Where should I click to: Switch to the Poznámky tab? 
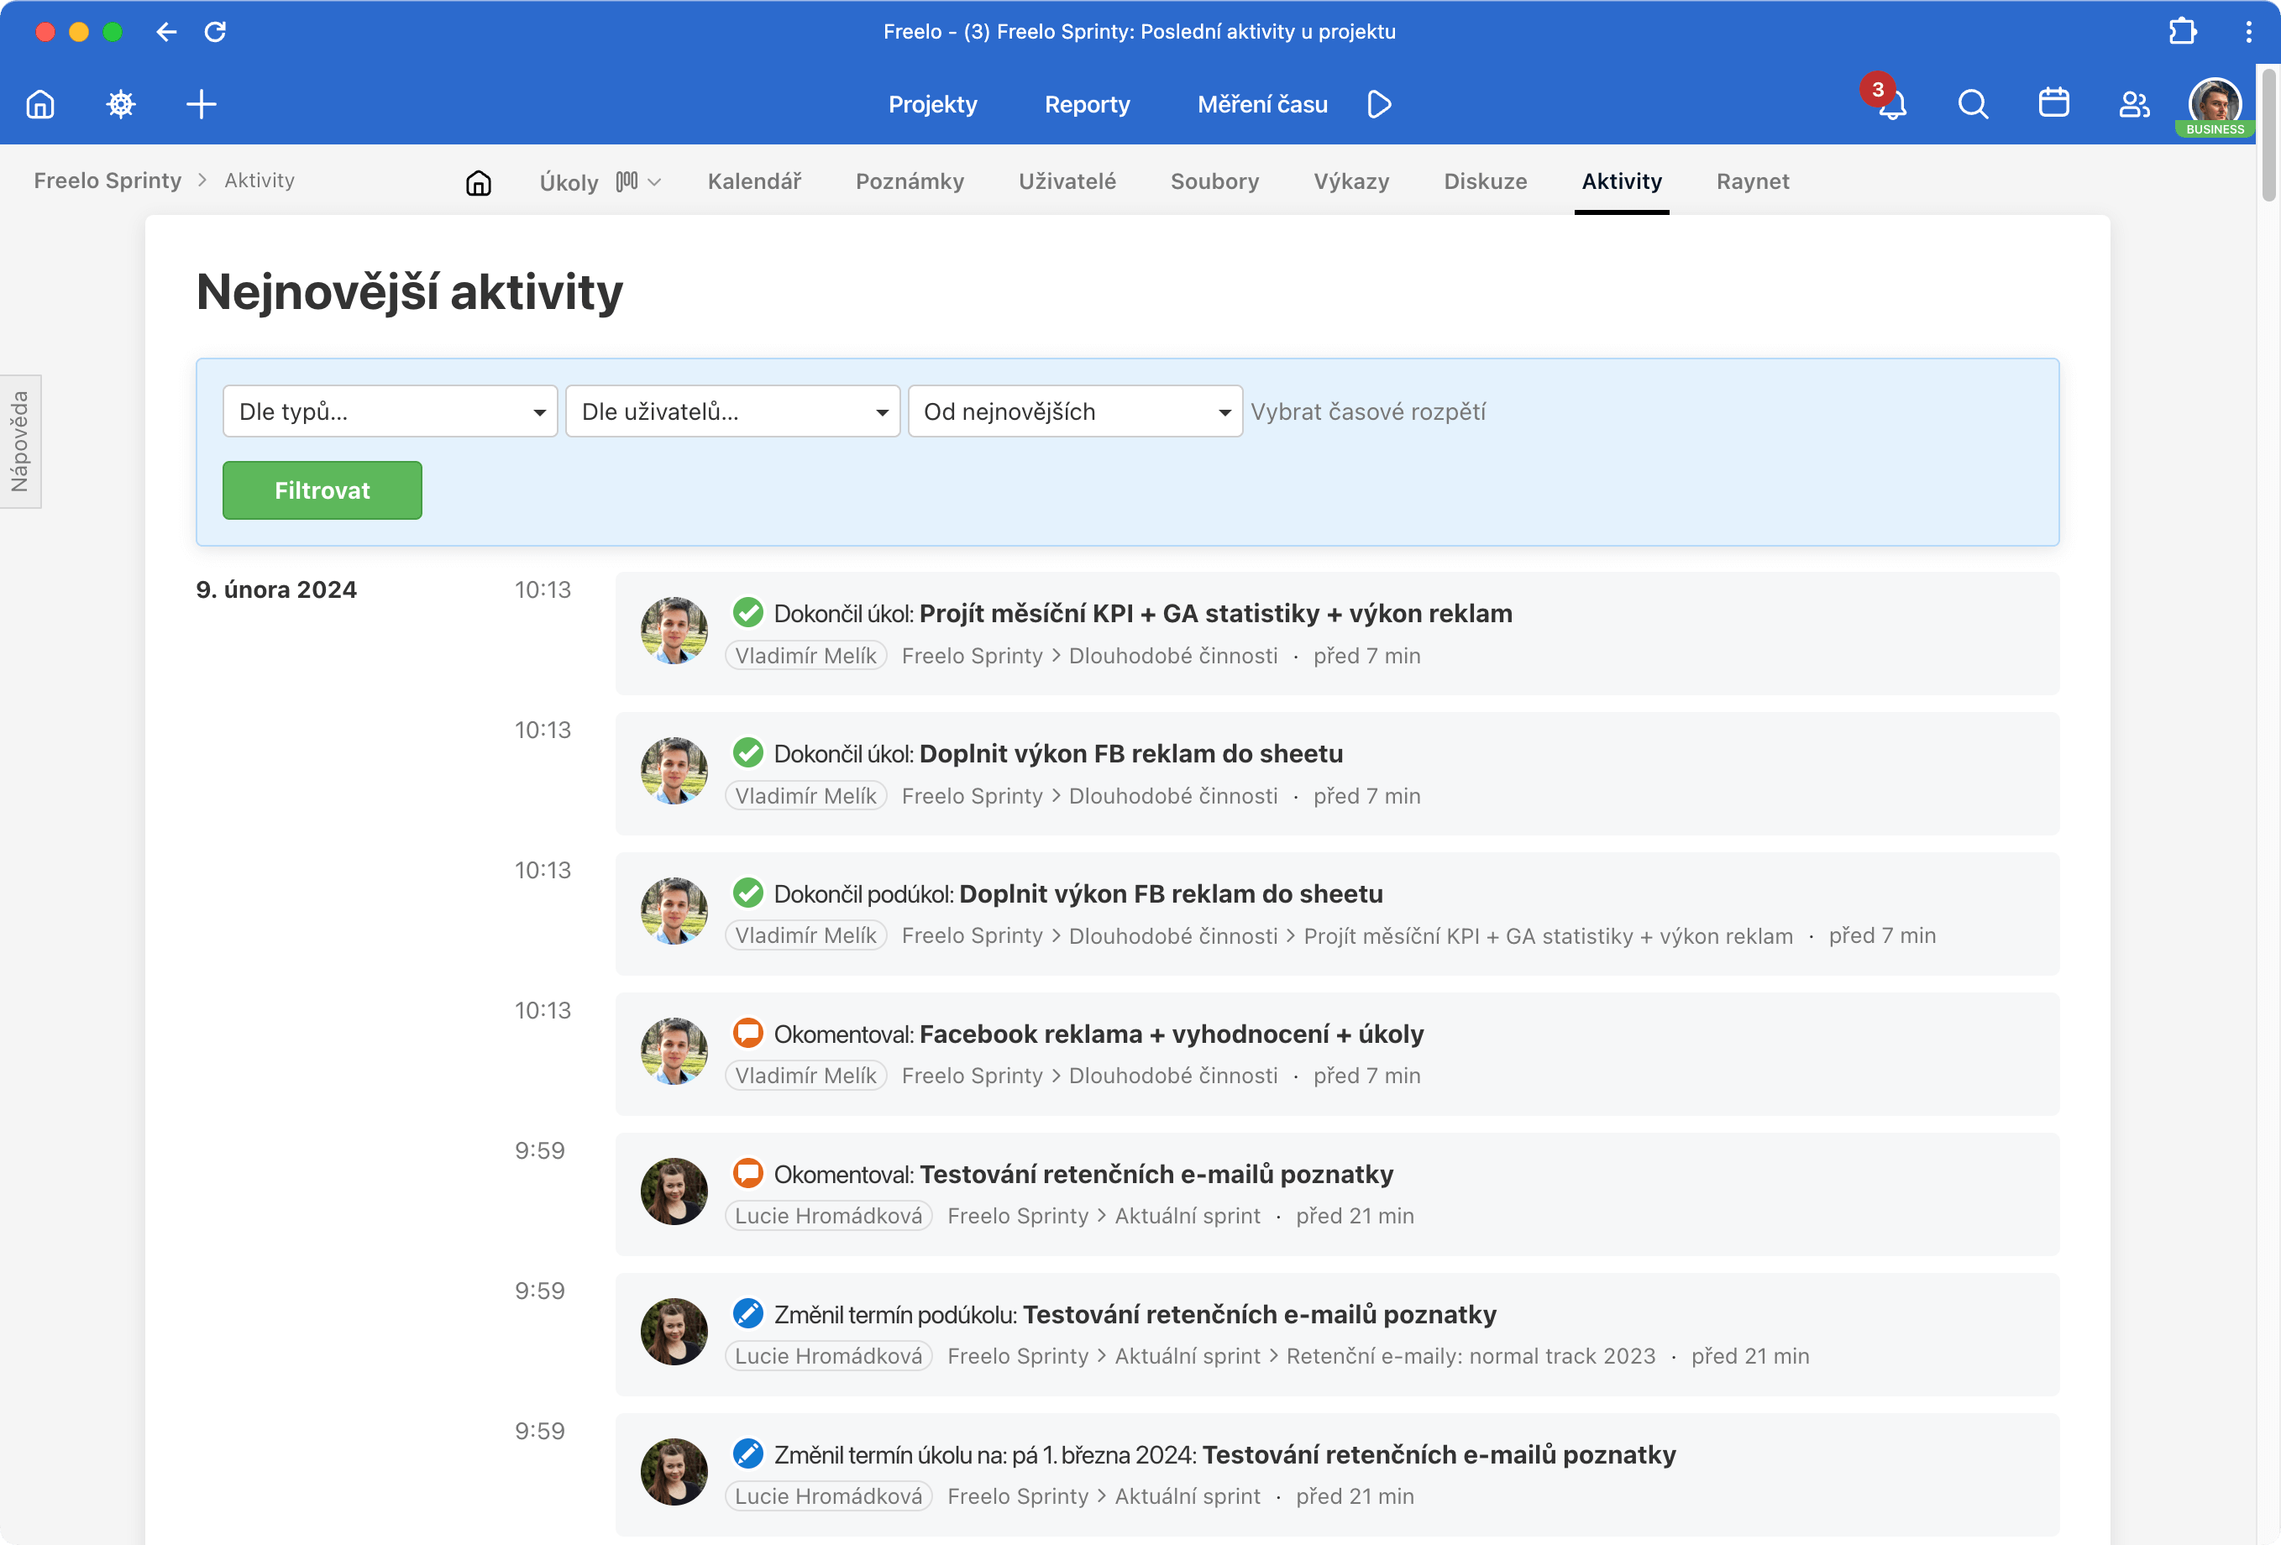[x=909, y=181]
